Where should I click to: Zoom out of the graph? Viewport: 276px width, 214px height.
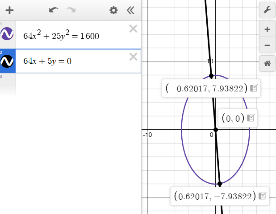point(267,45)
